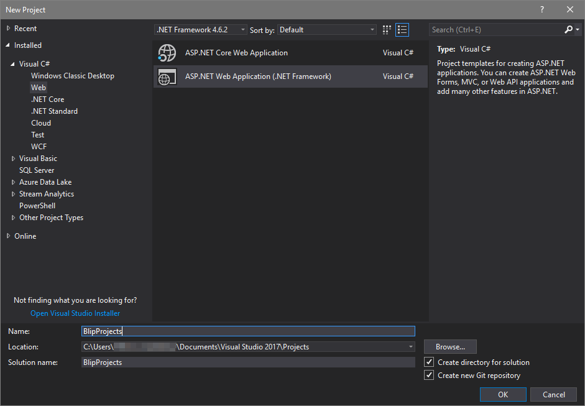The image size is (585, 406).
Task: Click the Online label
Action: point(25,236)
